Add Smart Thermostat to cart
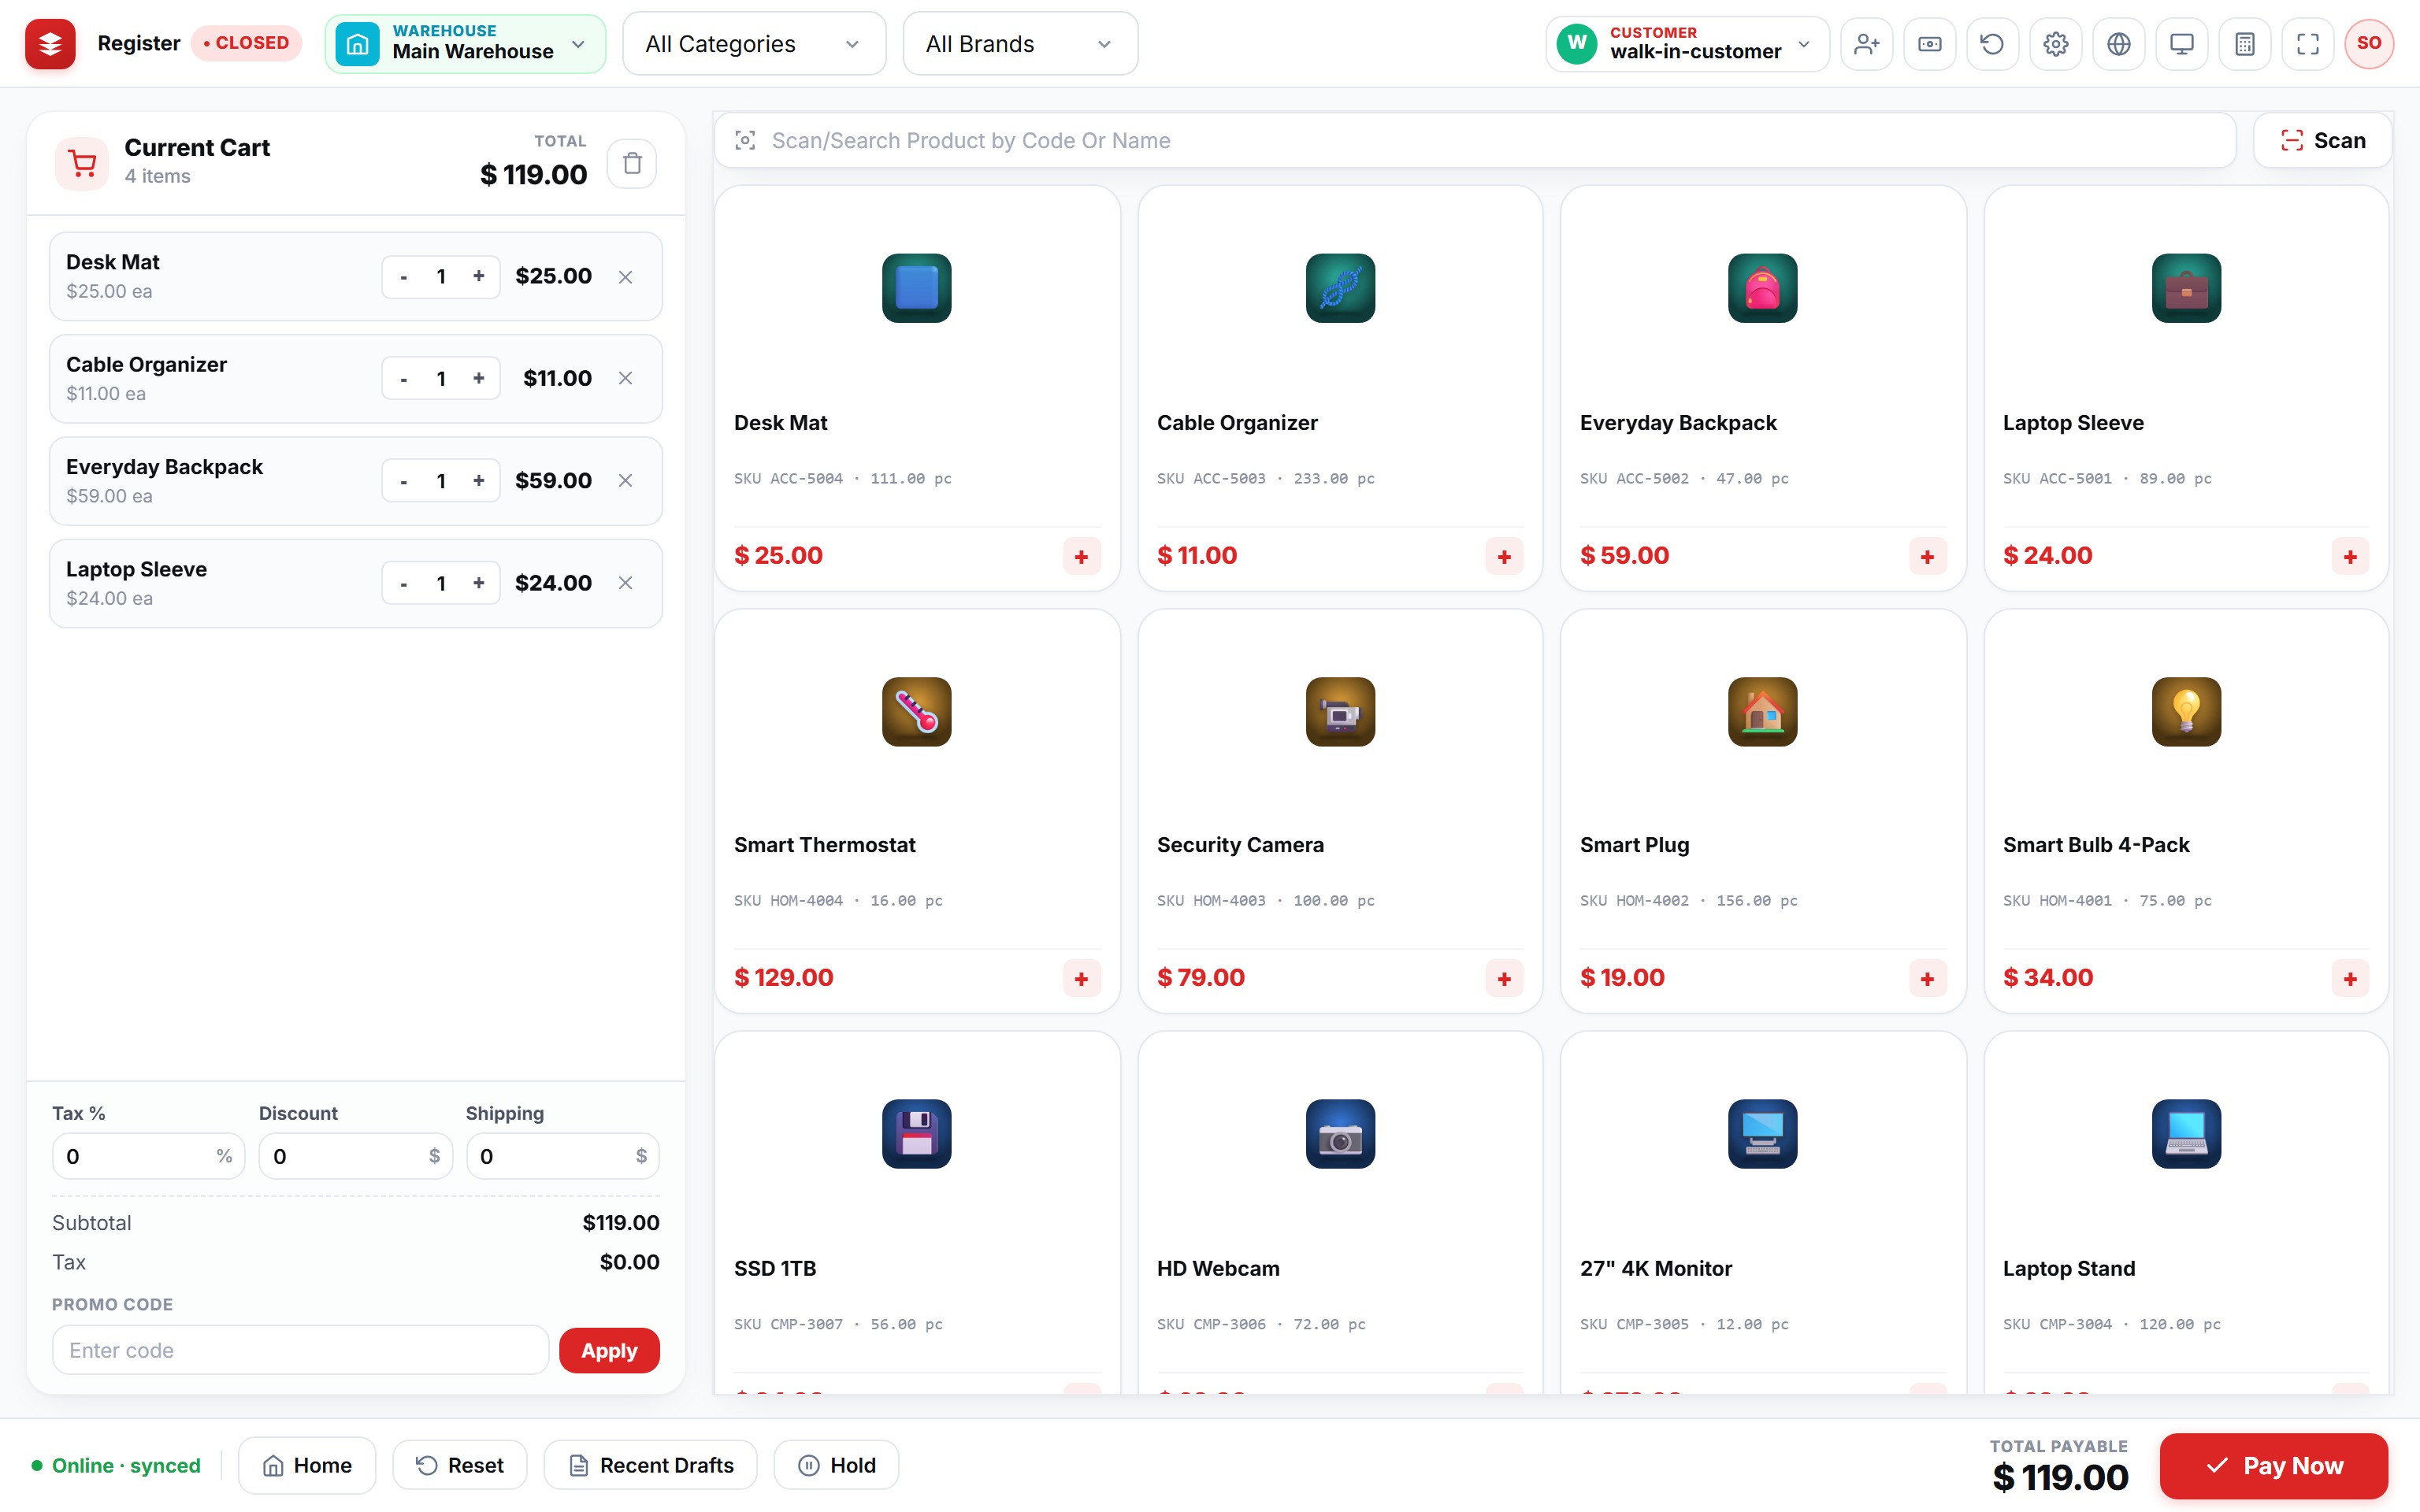Image resolution: width=2420 pixels, height=1512 pixels. pyautogui.click(x=1081, y=979)
